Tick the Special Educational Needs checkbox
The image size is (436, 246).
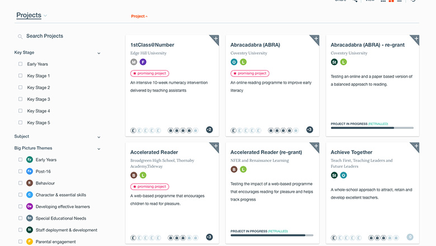(20, 218)
